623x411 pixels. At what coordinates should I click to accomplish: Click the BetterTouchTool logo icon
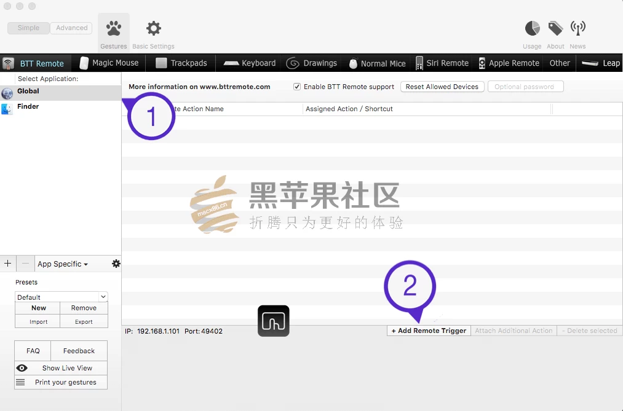click(x=273, y=321)
